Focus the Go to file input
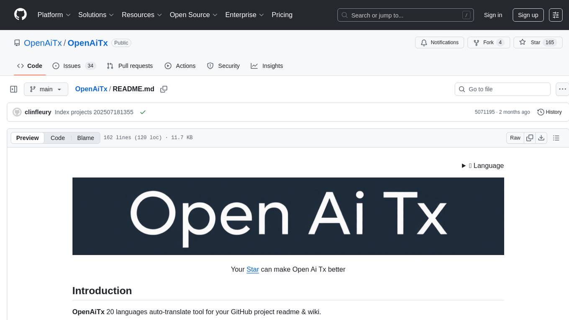569x320 pixels. 502,89
